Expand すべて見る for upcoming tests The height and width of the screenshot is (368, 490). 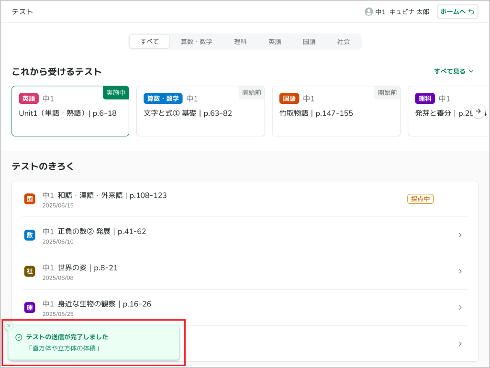click(454, 71)
